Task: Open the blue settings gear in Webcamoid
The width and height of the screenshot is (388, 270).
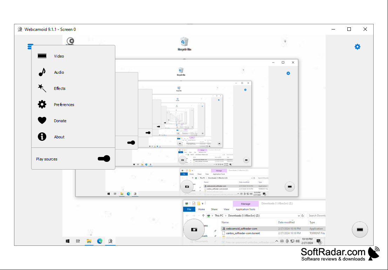Action: [357, 47]
